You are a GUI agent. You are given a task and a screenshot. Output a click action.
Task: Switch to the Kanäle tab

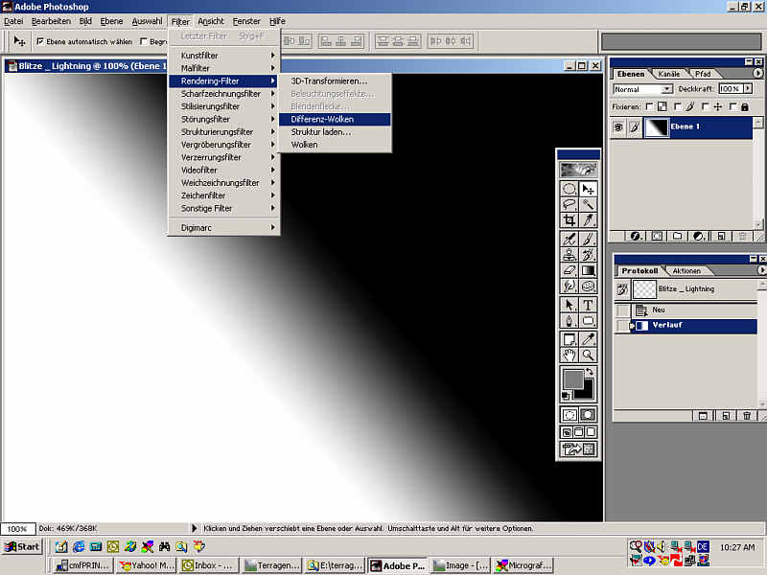point(668,74)
